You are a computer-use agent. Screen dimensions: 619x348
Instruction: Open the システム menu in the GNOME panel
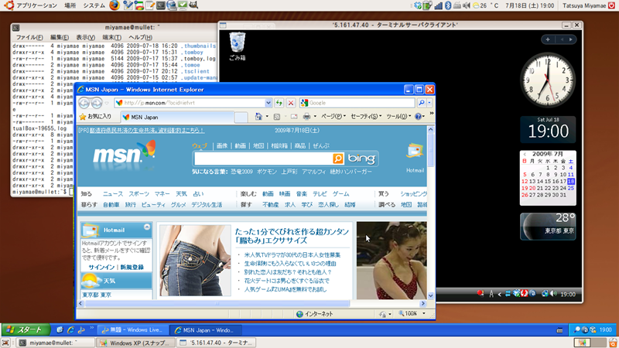[94, 5]
